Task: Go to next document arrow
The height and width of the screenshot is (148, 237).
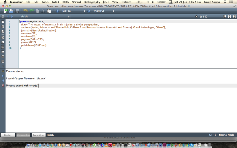Action: (x=12, y=17)
